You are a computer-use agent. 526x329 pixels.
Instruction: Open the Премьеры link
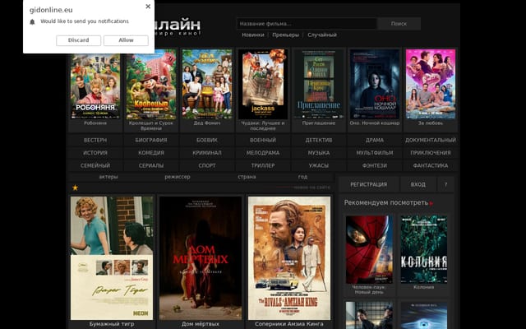pos(285,35)
